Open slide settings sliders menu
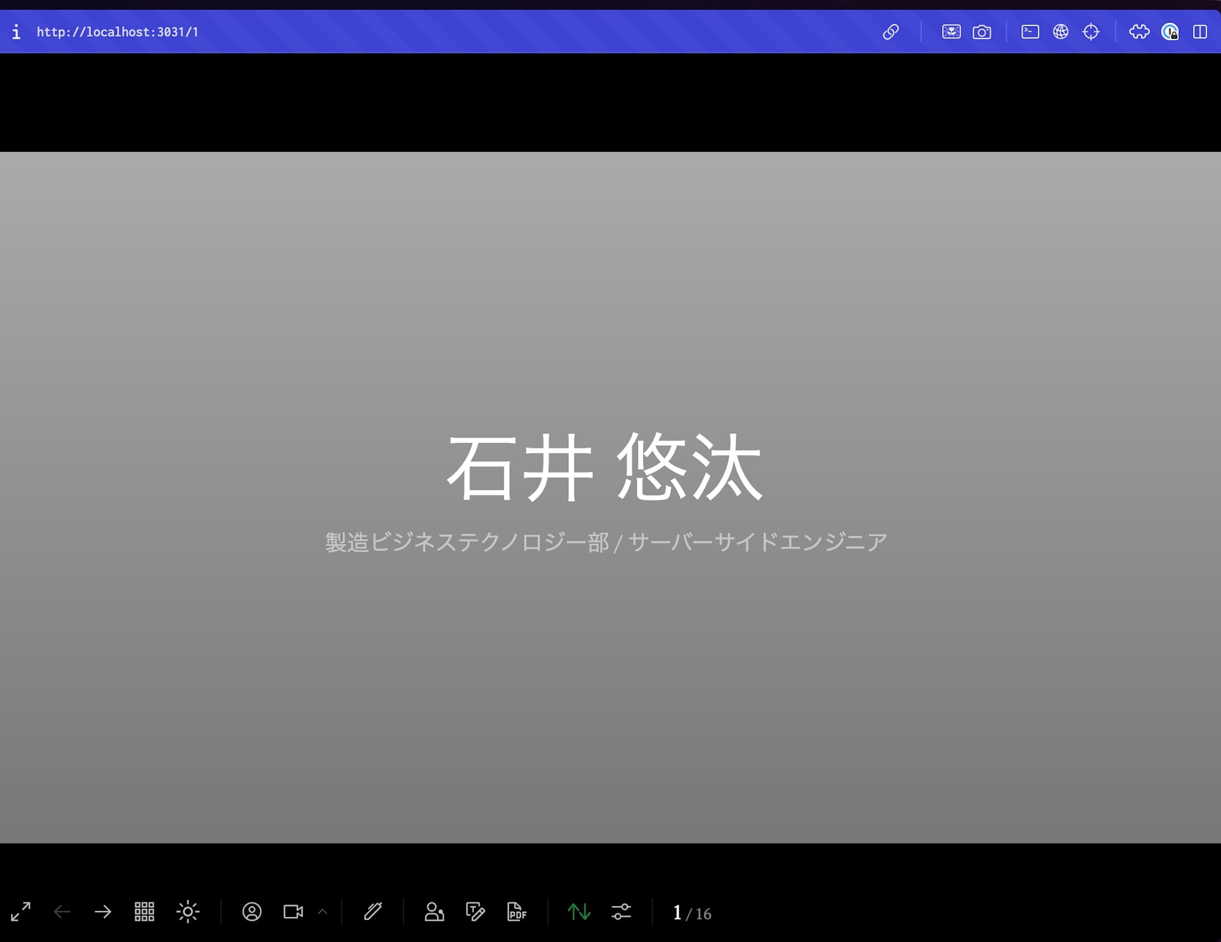 621,912
